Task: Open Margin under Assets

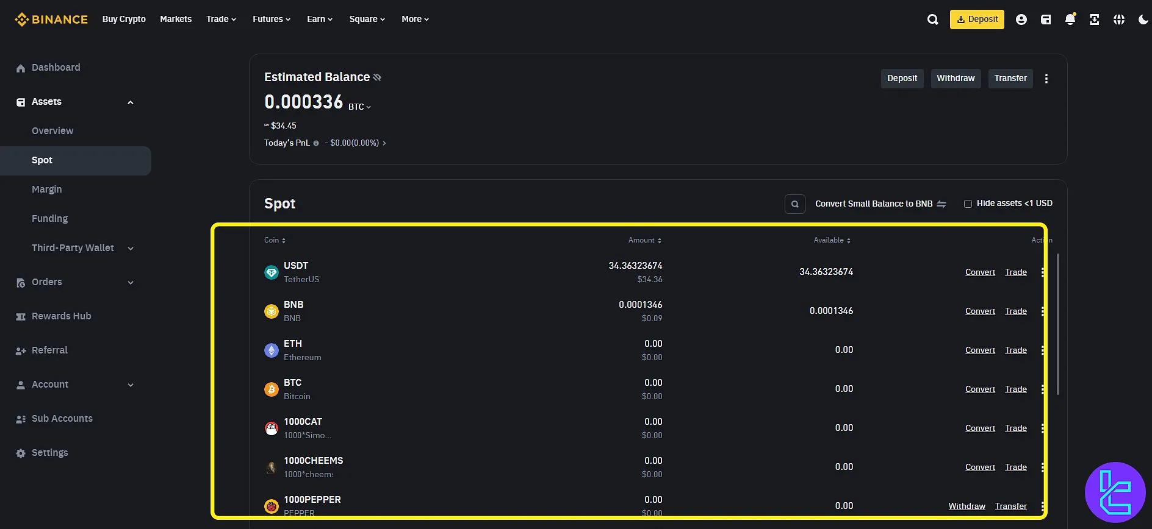Action: click(x=47, y=190)
